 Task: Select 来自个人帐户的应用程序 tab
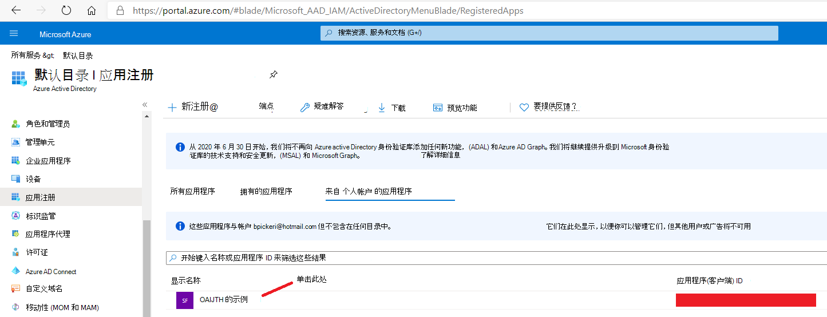369,191
